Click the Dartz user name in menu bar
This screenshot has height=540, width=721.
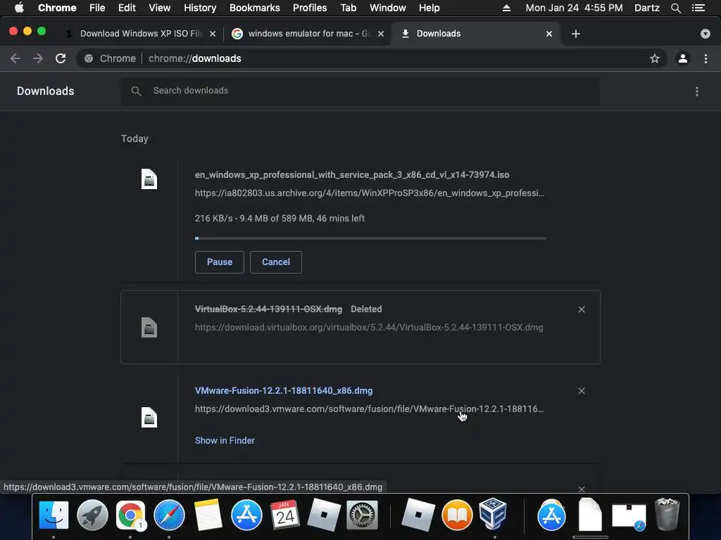pos(646,8)
